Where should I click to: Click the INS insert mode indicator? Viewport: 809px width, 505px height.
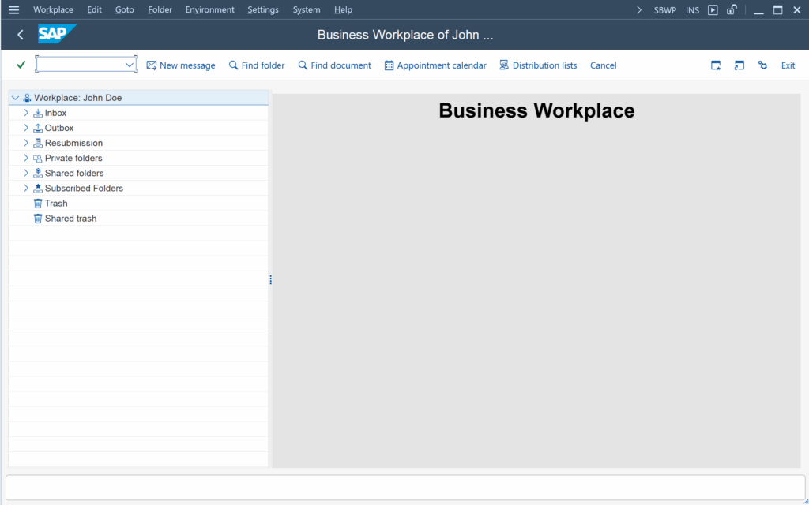pos(692,9)
